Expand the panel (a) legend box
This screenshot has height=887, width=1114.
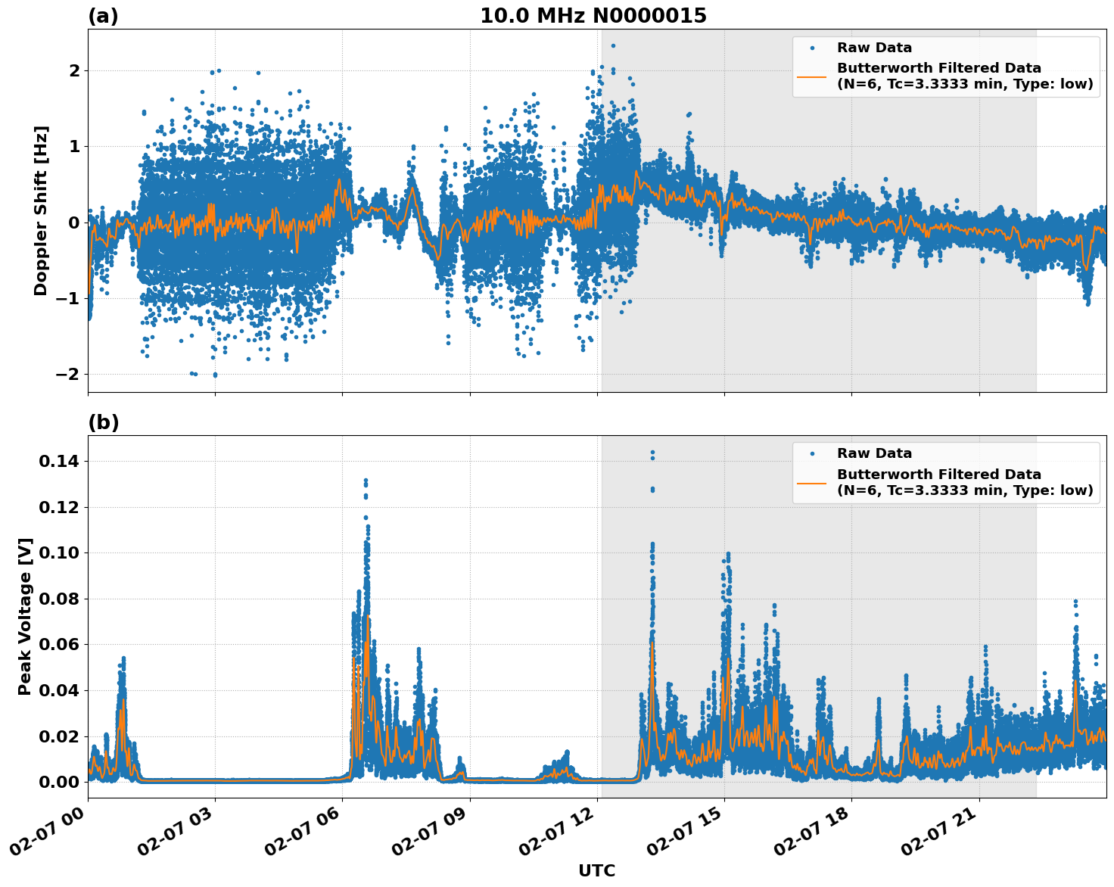[946, 66]
